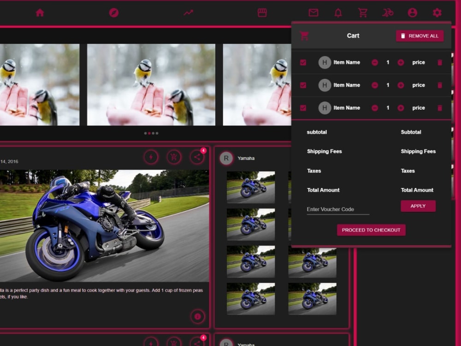Open the mail envelope icon
The image size is (461, 346).
[313, 12]
